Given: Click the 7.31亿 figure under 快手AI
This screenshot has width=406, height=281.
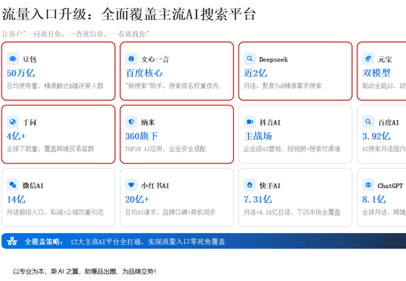Looking at the screenshot, I should click(258, 199).
